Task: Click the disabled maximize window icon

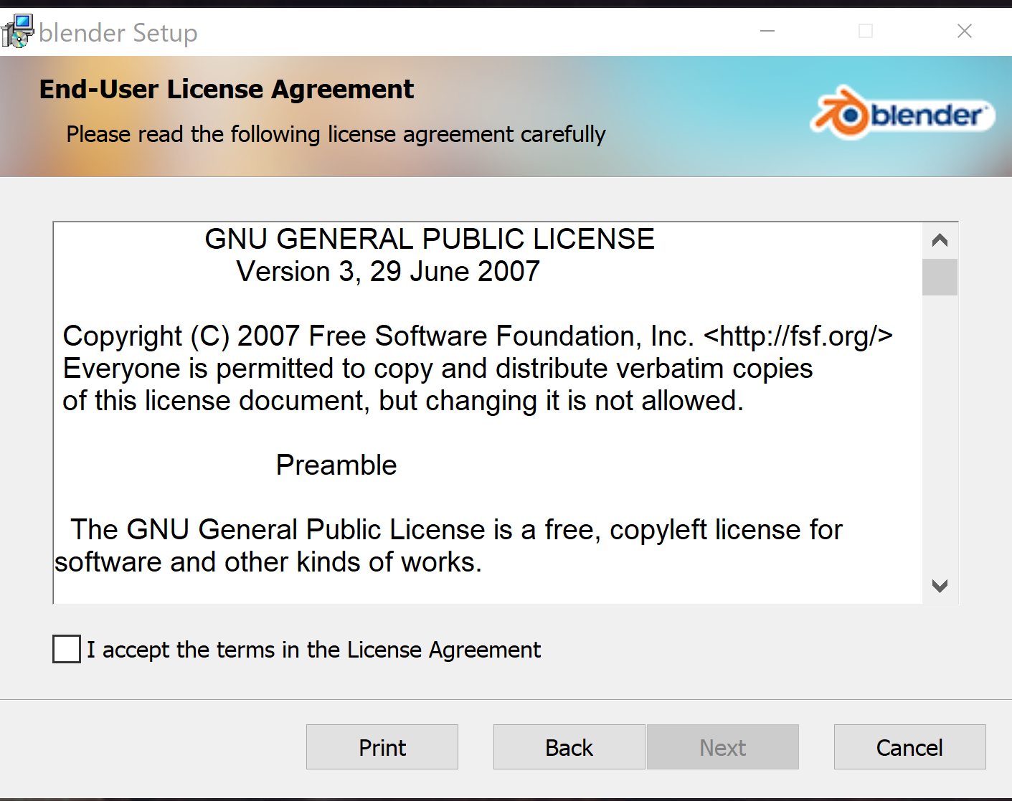Action: [x=866, y=31]
